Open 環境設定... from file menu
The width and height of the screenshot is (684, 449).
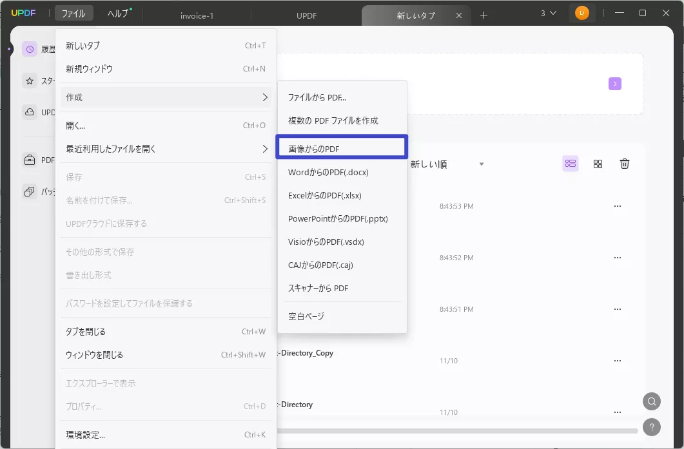[x=166, y=435]
